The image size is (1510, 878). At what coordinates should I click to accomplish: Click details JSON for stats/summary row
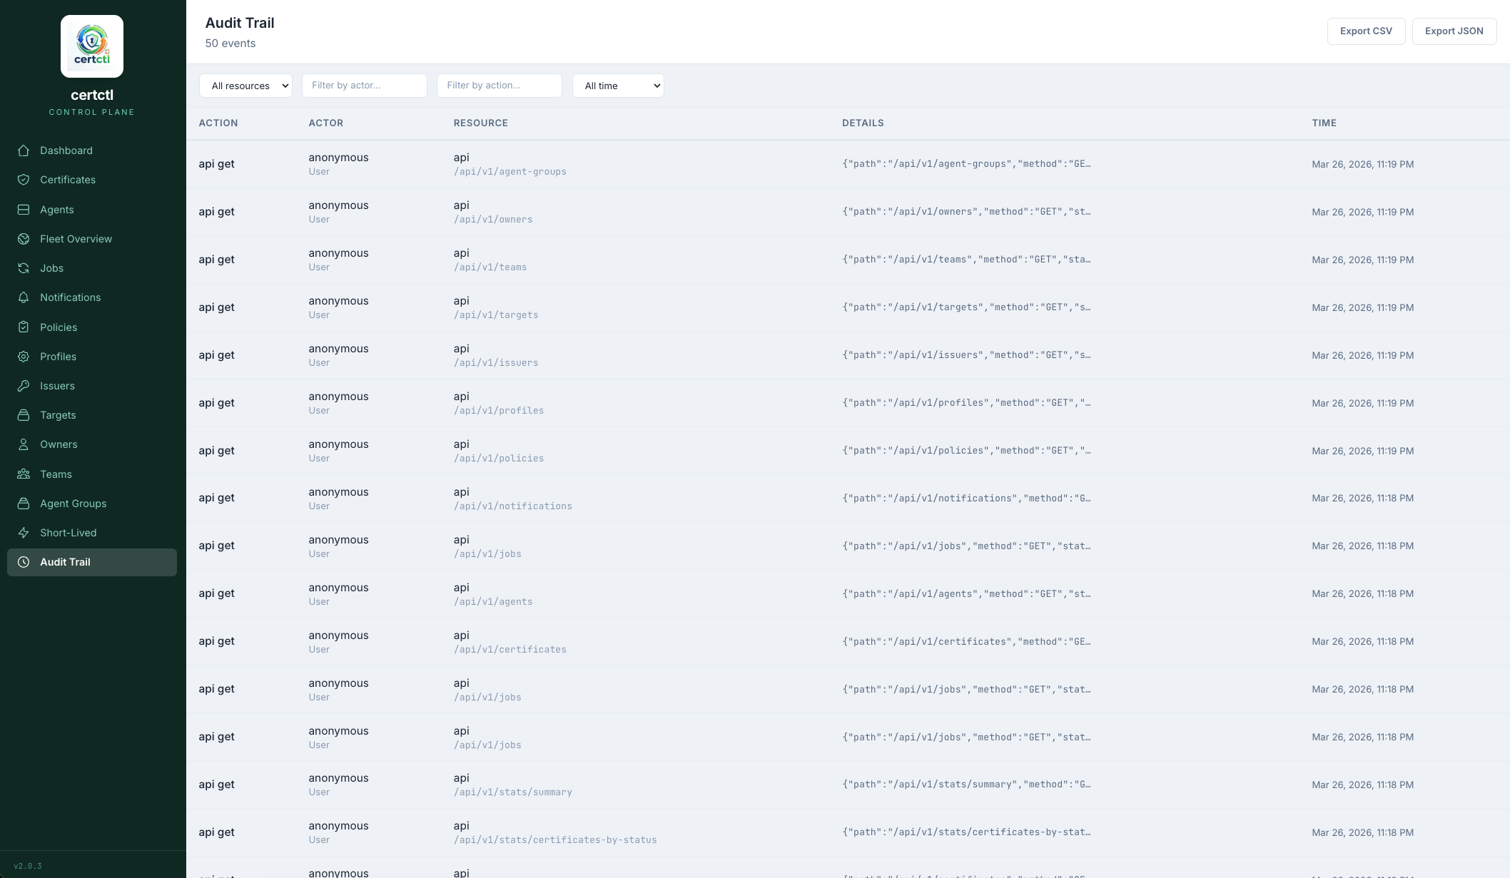pyautogui.click(x=966, y=785)
